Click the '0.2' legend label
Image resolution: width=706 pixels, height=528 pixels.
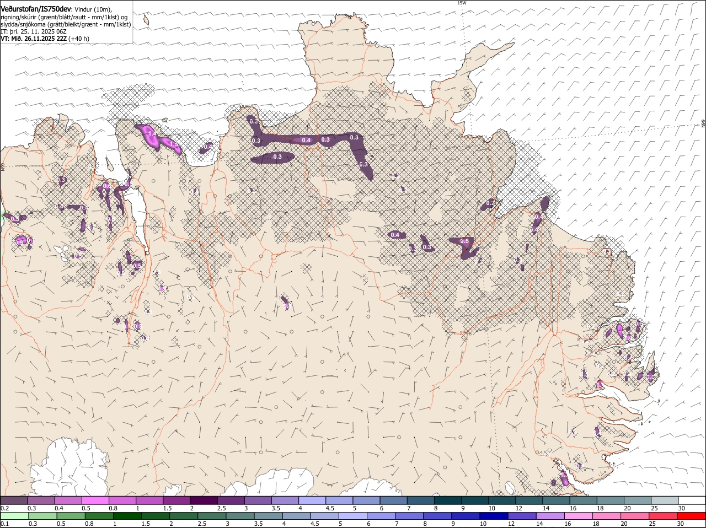coord(4,508)
